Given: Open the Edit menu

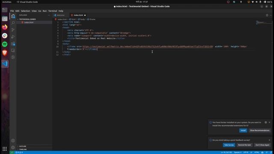Looking at the screenshot, I should [x=17, y=11].
